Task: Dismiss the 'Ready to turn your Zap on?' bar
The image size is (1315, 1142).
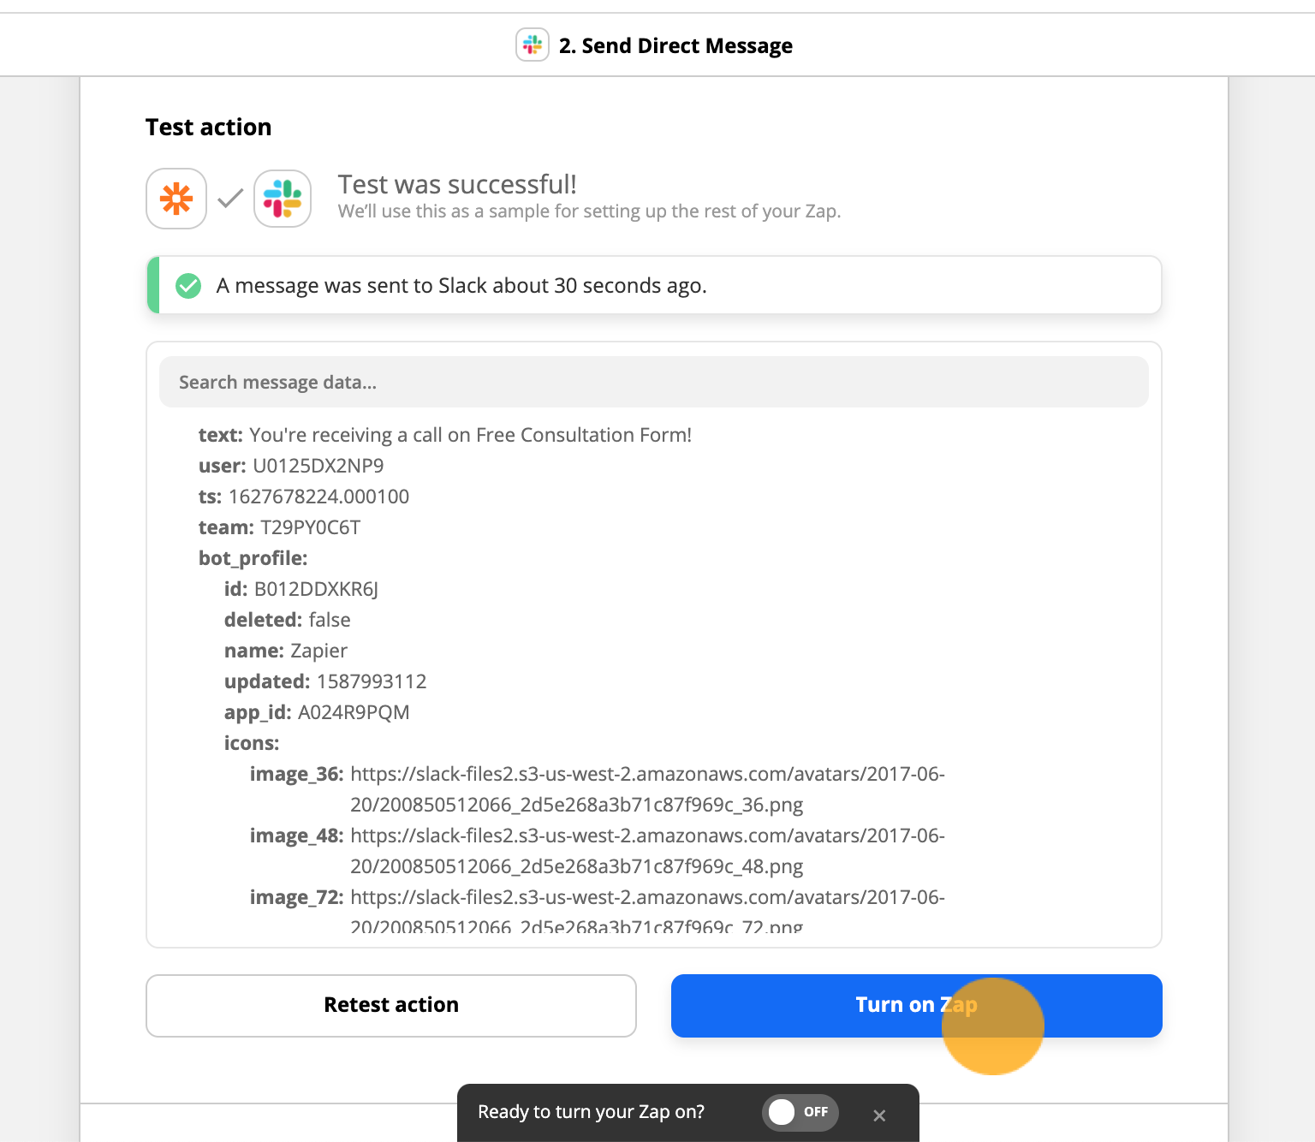Action: pyautogui.click(x=879, y=1115)
